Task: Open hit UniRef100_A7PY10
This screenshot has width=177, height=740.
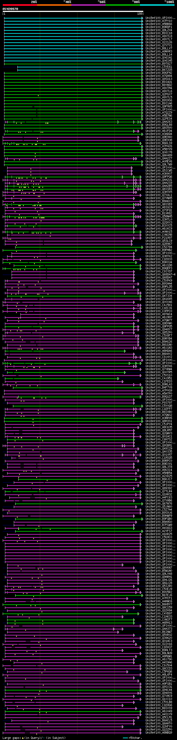Action: coord(159,21)
